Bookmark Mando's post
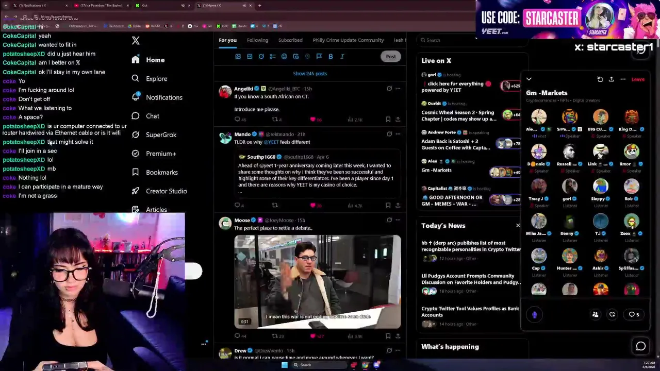660x371 pixels. click(x=388, y=206)
